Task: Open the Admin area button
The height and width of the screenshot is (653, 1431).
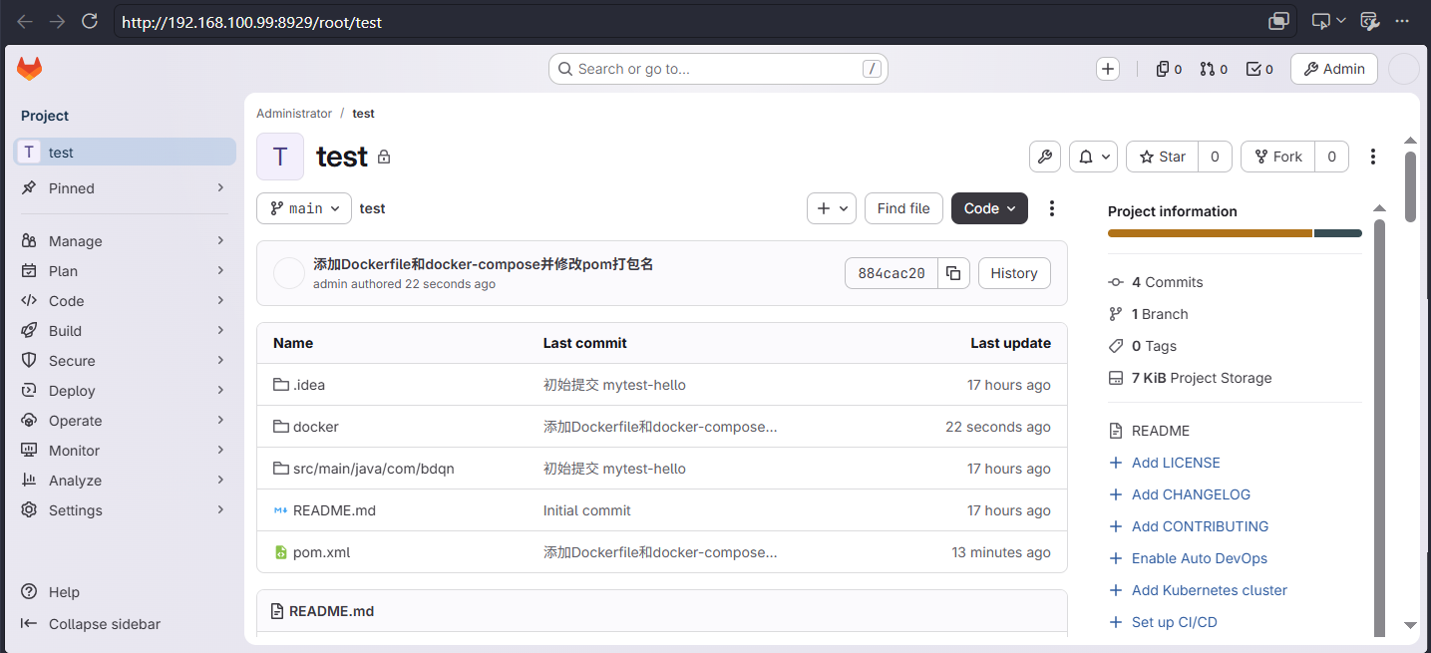Action: (1334, 69)
